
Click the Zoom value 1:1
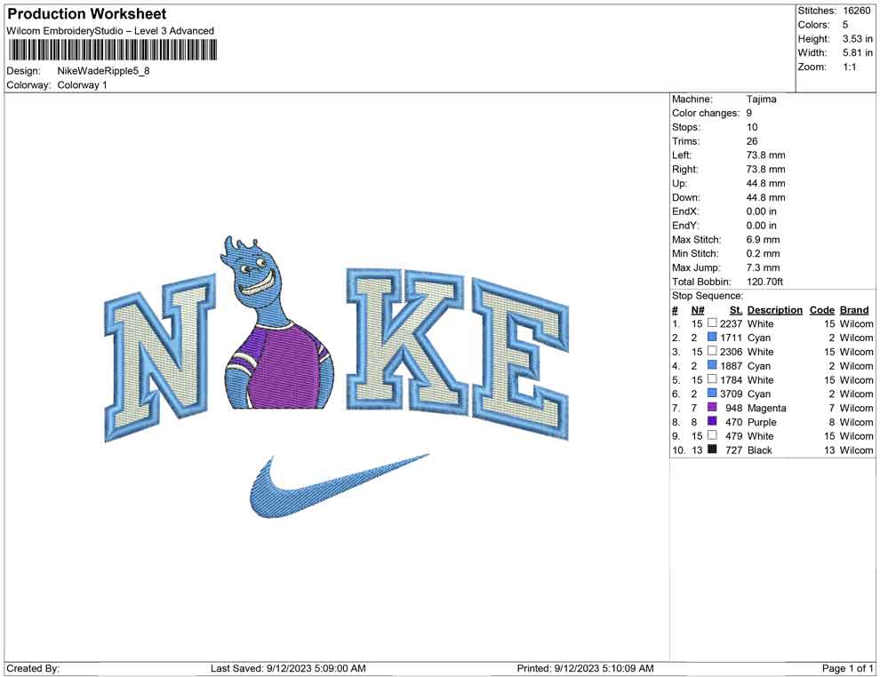[850, 67]
